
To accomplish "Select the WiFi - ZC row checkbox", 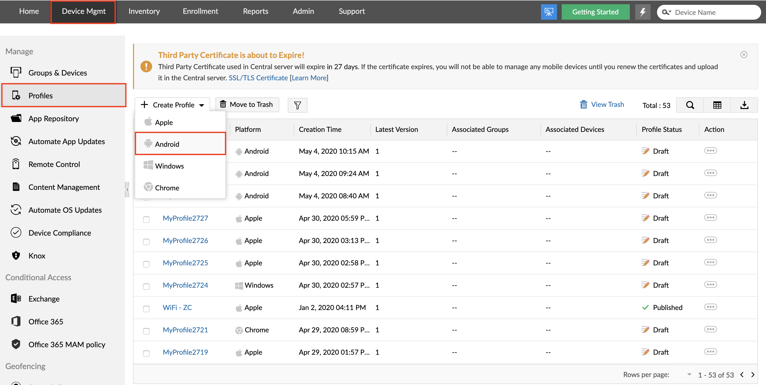I will click(x=146, y=308).
